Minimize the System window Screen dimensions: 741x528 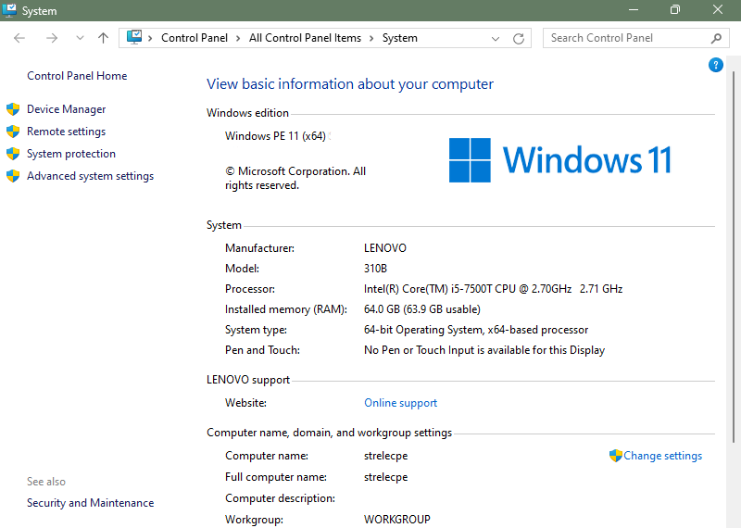point(634,10)
